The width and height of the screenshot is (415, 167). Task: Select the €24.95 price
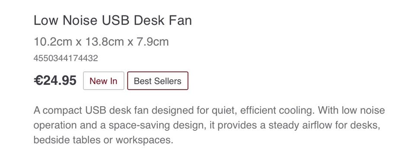click(x=55, y=80)
